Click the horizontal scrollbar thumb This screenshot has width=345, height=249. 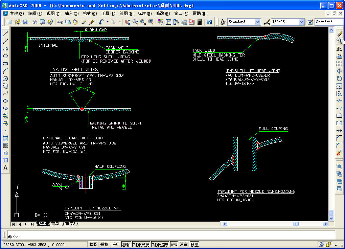tap(296, 224)
